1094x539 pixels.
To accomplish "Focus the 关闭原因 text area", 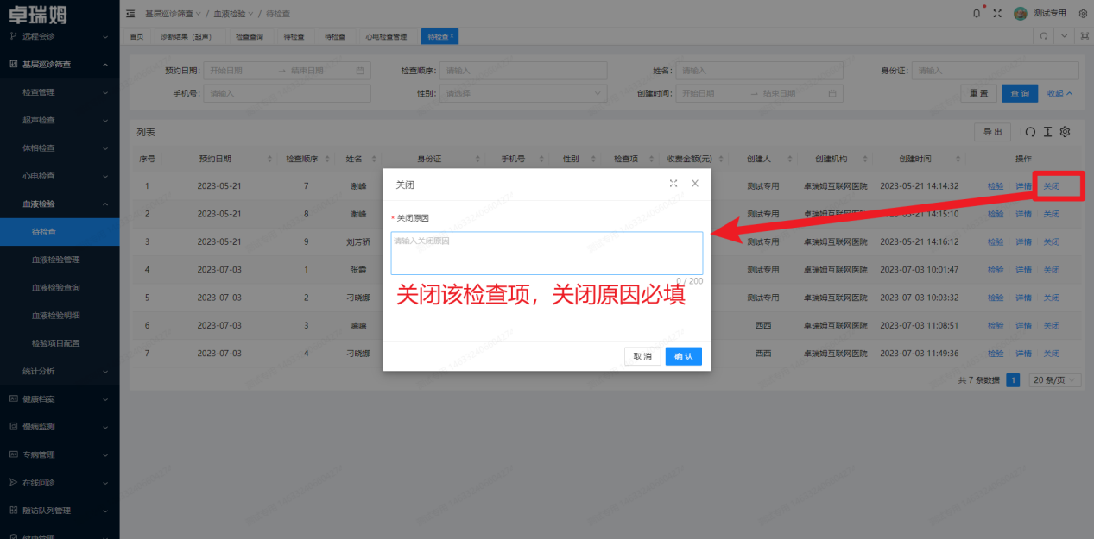I will pyautogui.click(x=547, y=253).
